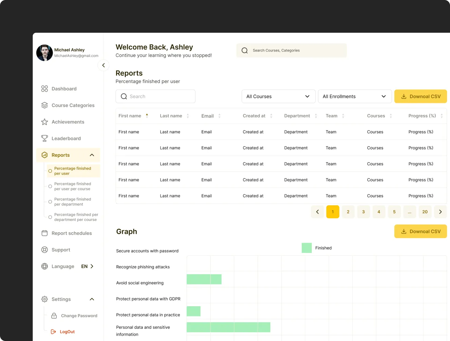The height and width of the screenshot is (341, 450).
Task: Click the Search Courses, Categories field
Action: click(x=291, y=50)
